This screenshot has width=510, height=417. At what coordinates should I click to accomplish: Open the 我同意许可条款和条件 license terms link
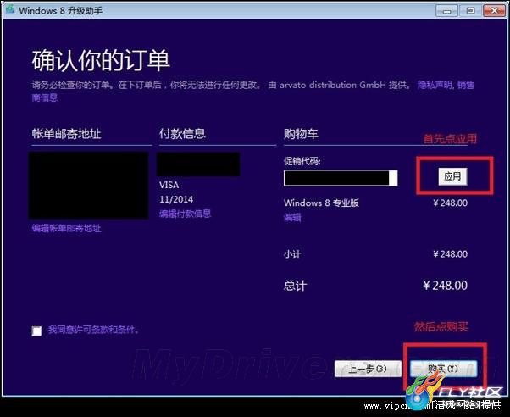click(x=94, y=330)
